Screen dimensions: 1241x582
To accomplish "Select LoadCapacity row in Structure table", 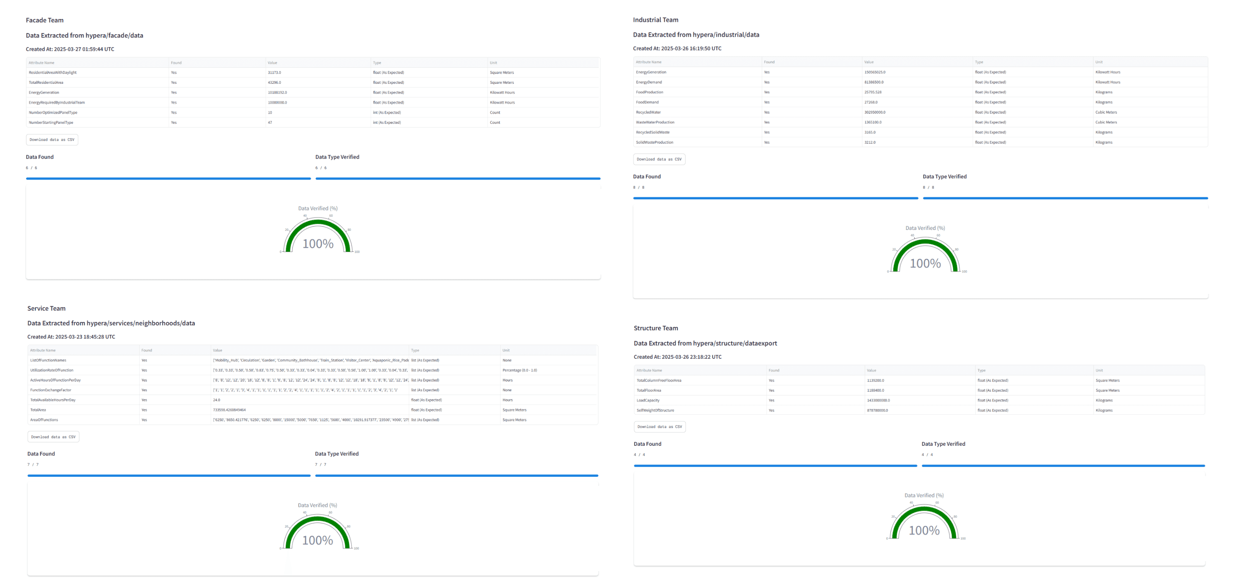I will (648, 400).
